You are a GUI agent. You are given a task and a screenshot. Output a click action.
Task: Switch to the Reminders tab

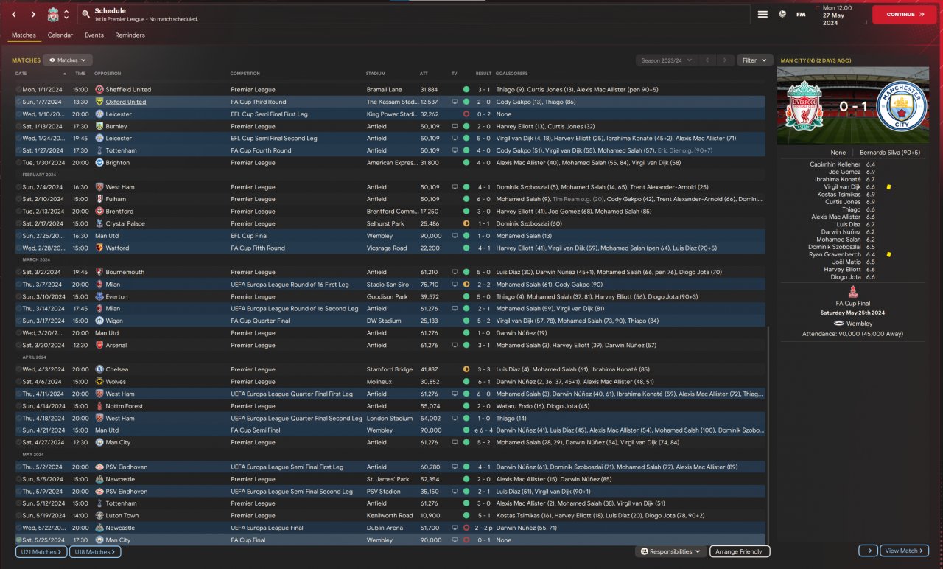[130, 35]
